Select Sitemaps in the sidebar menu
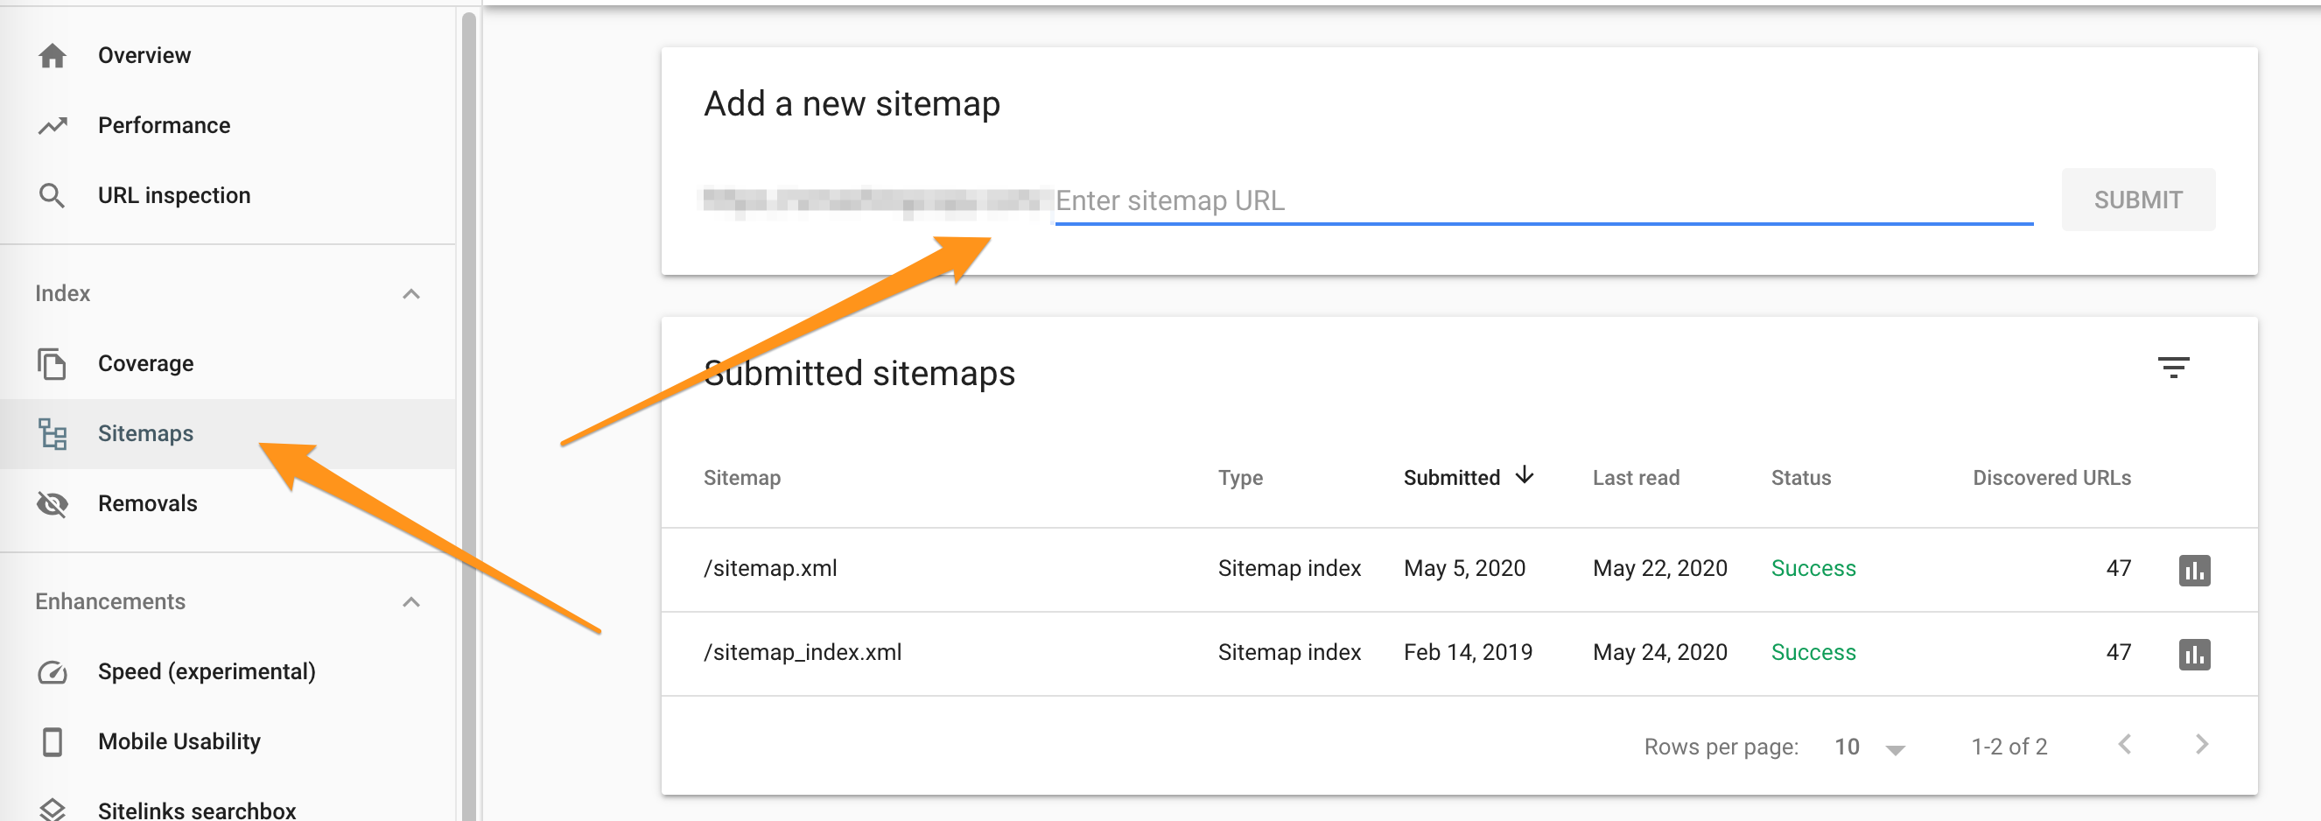Screen dimensions: 2321x821 (146, 433)
